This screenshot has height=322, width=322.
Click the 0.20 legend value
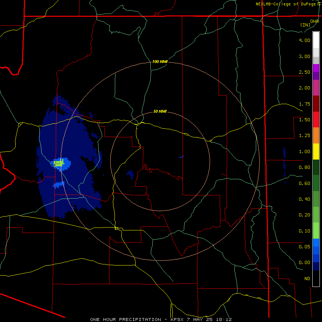304,215
